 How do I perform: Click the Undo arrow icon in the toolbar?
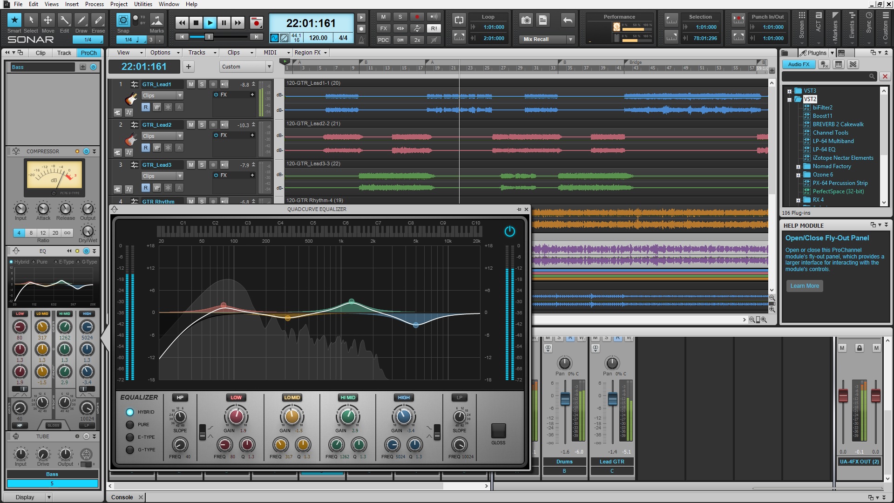[568, 20]
